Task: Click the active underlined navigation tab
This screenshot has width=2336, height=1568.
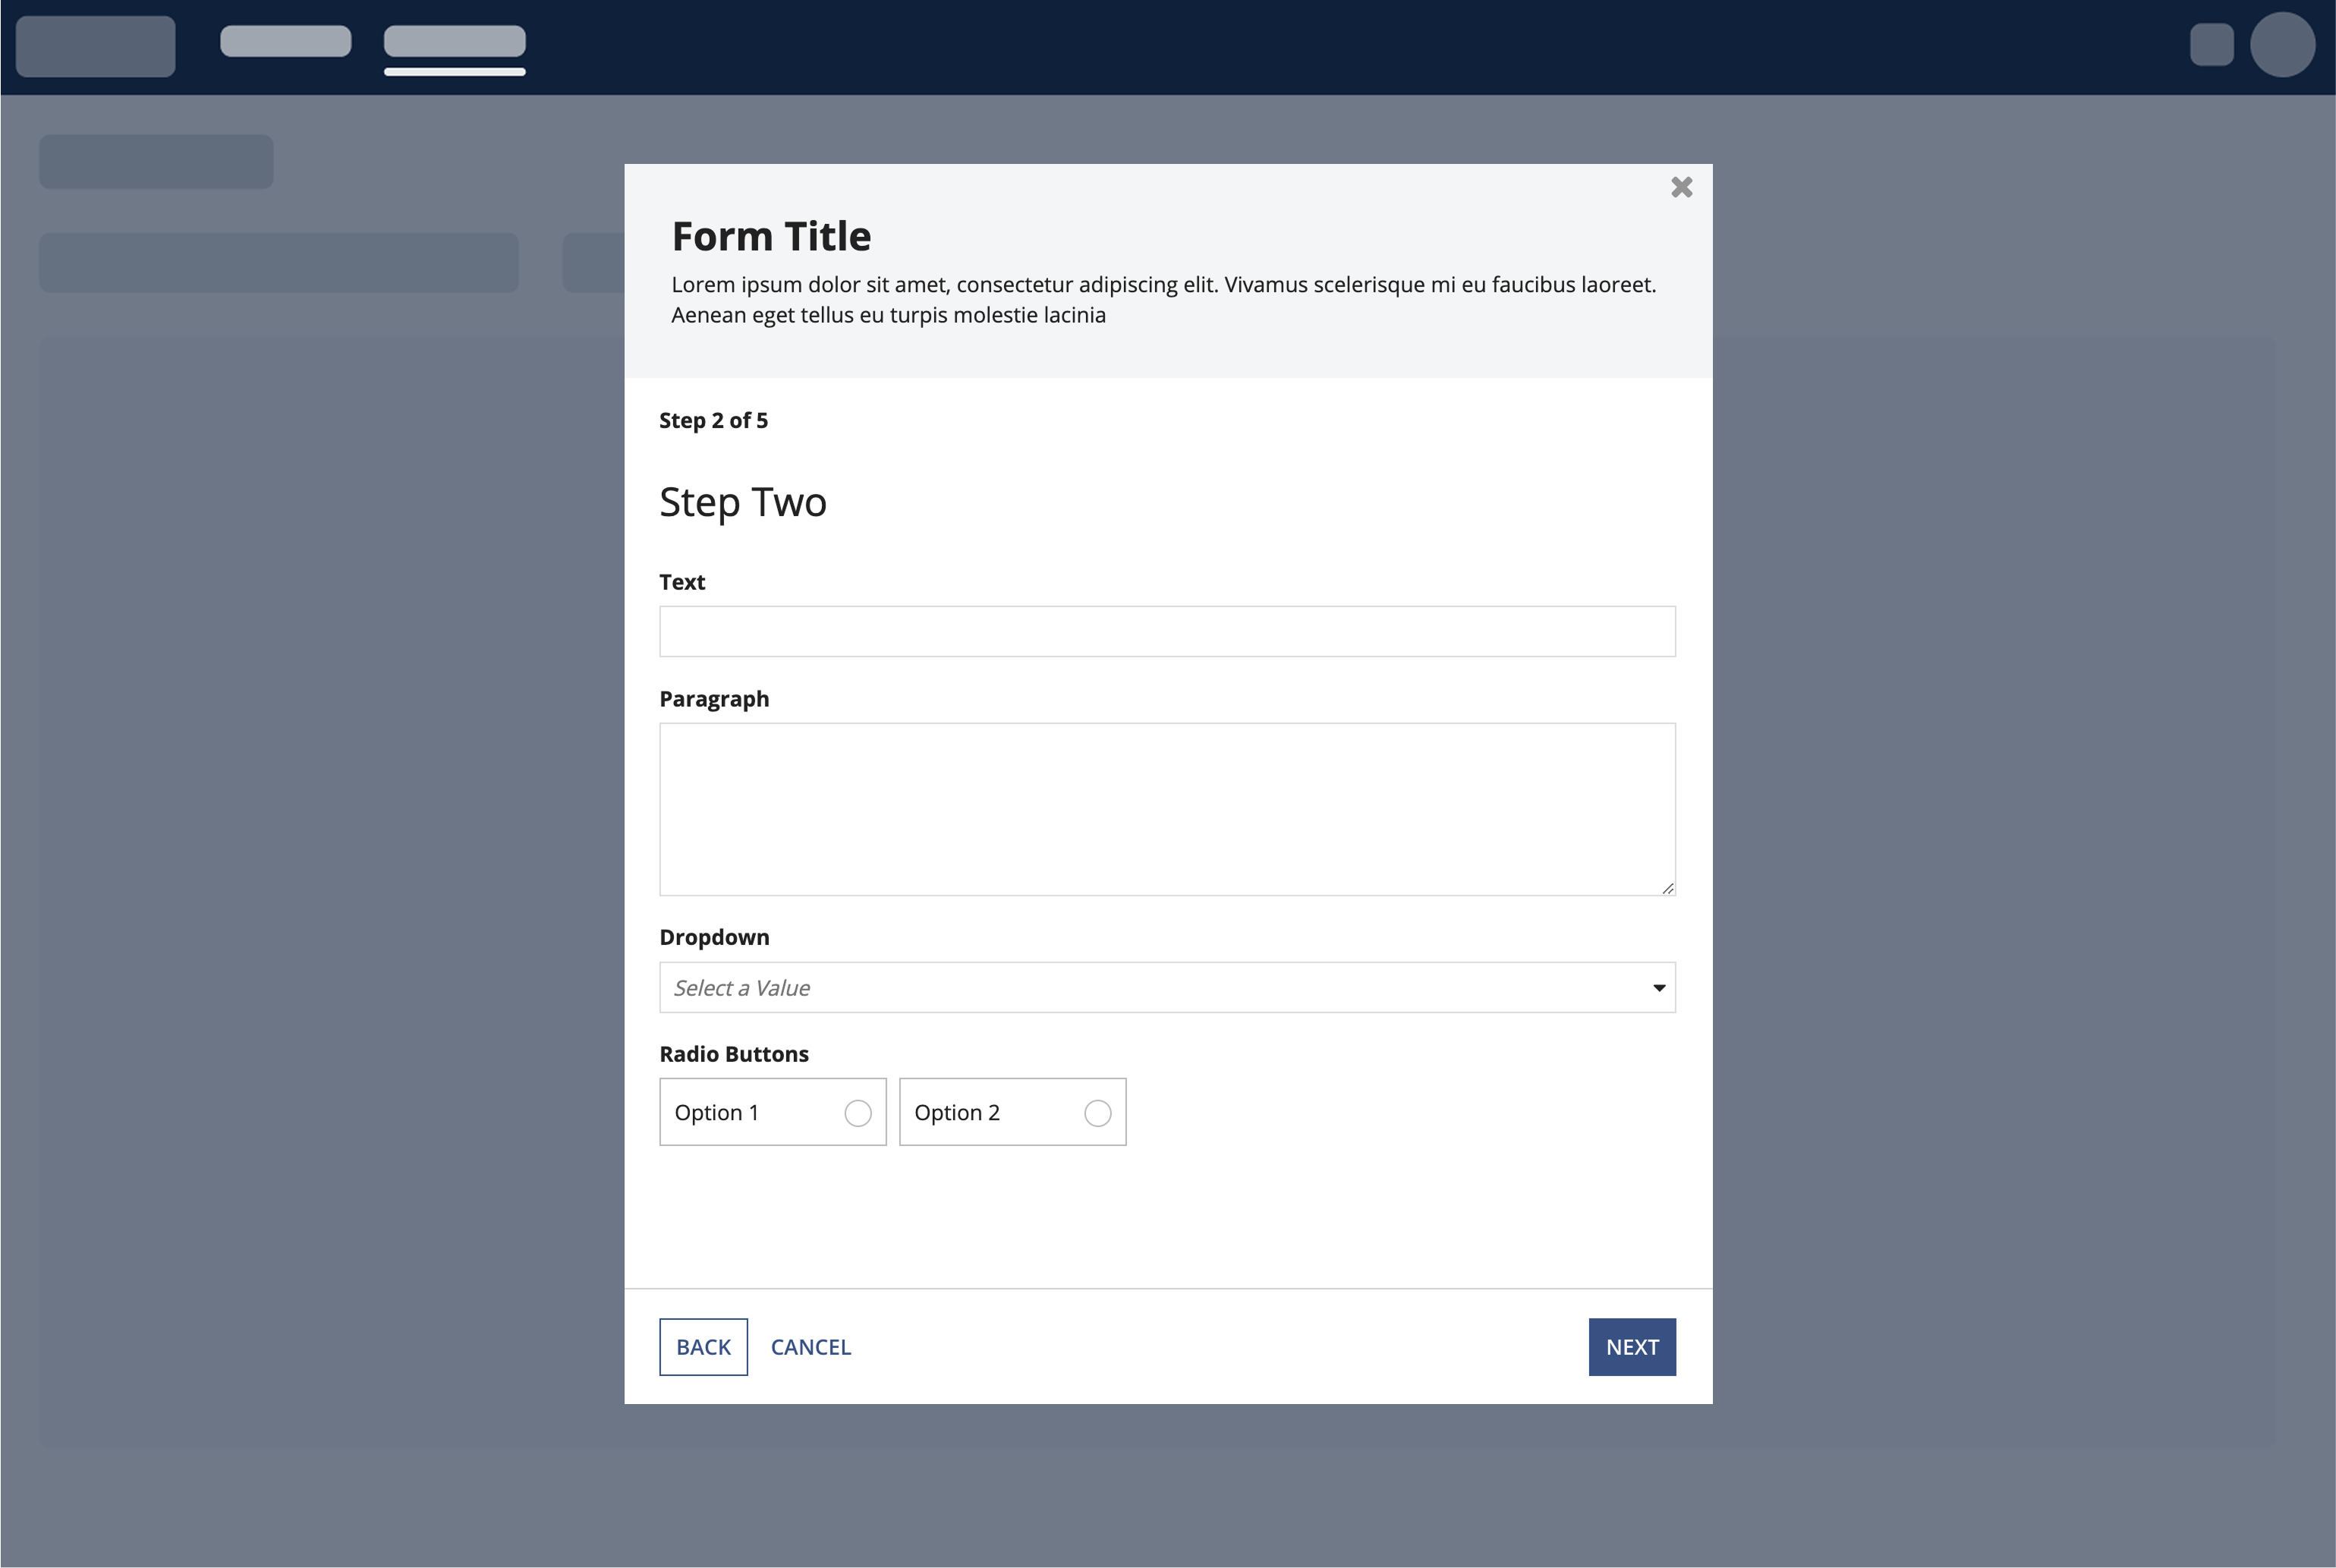Action: (455, 42)
